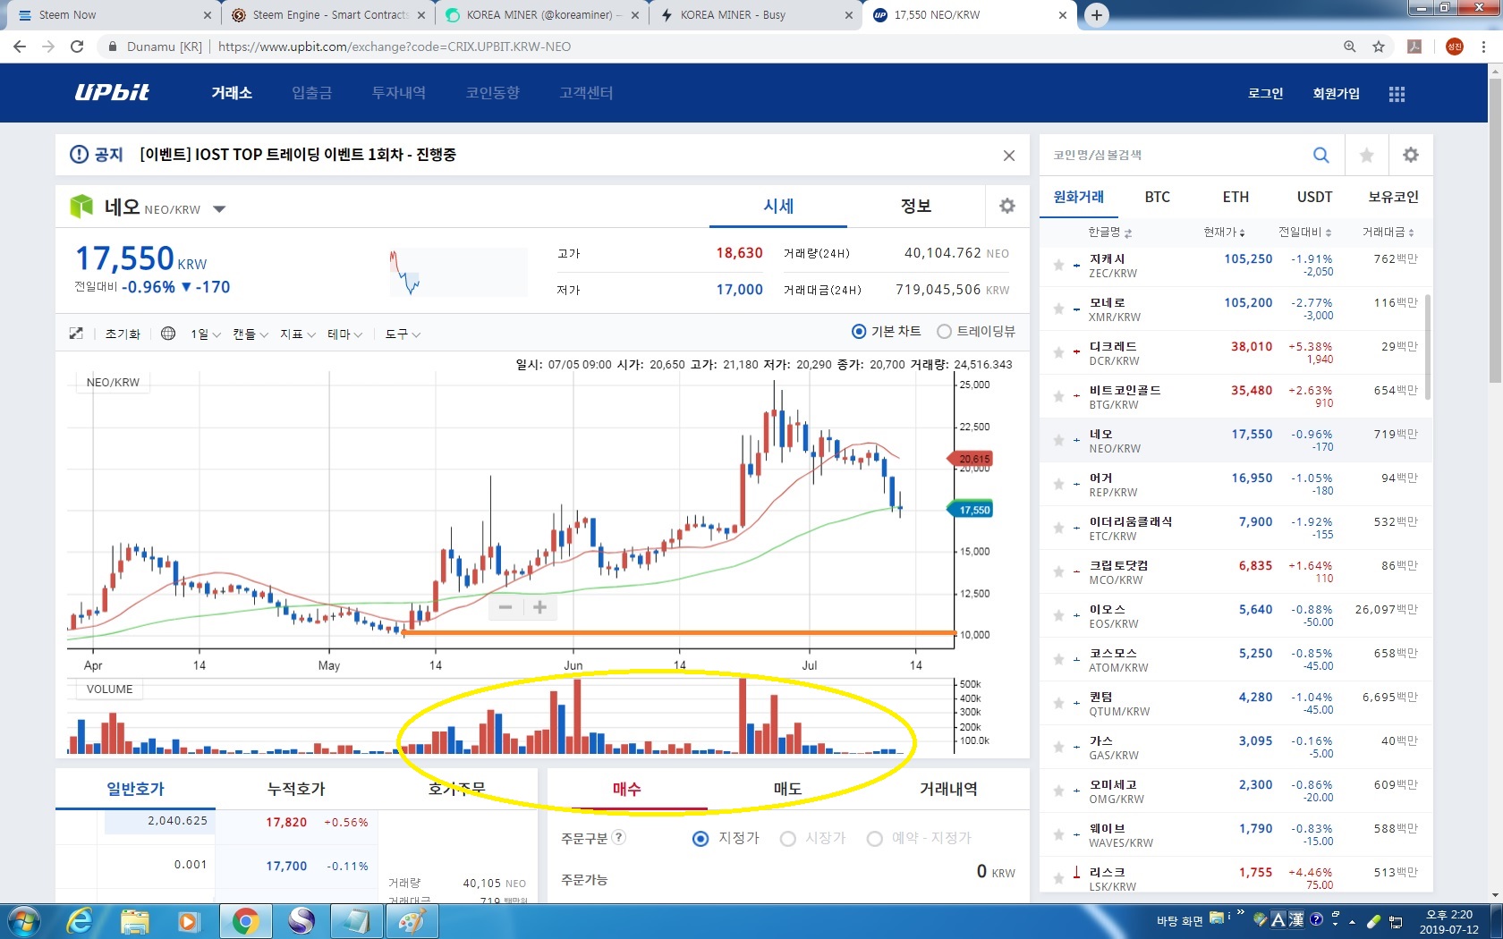Zoom in the chart with plus button
Image resolution: width=1503 pixels, height=939 pixels.
point(539,607)
